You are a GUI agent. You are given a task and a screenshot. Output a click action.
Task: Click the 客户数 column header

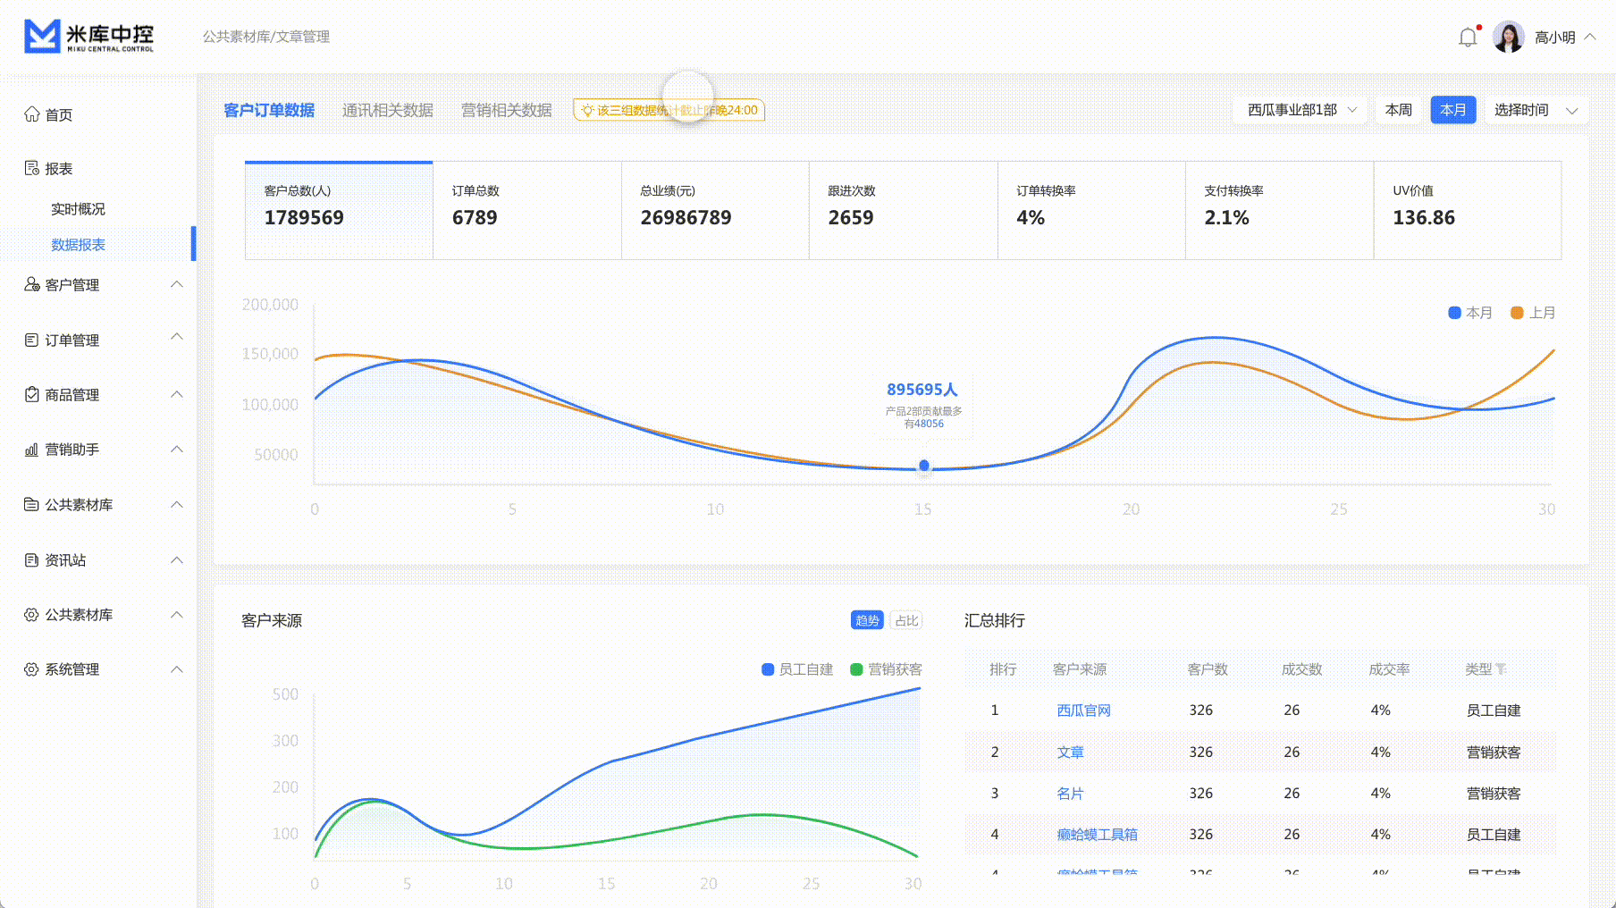[1208, 669]
